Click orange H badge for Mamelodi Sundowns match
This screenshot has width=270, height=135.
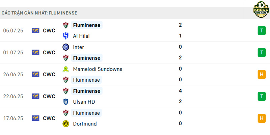pos(262,74)
